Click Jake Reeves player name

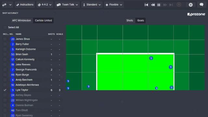pos(23,64)
